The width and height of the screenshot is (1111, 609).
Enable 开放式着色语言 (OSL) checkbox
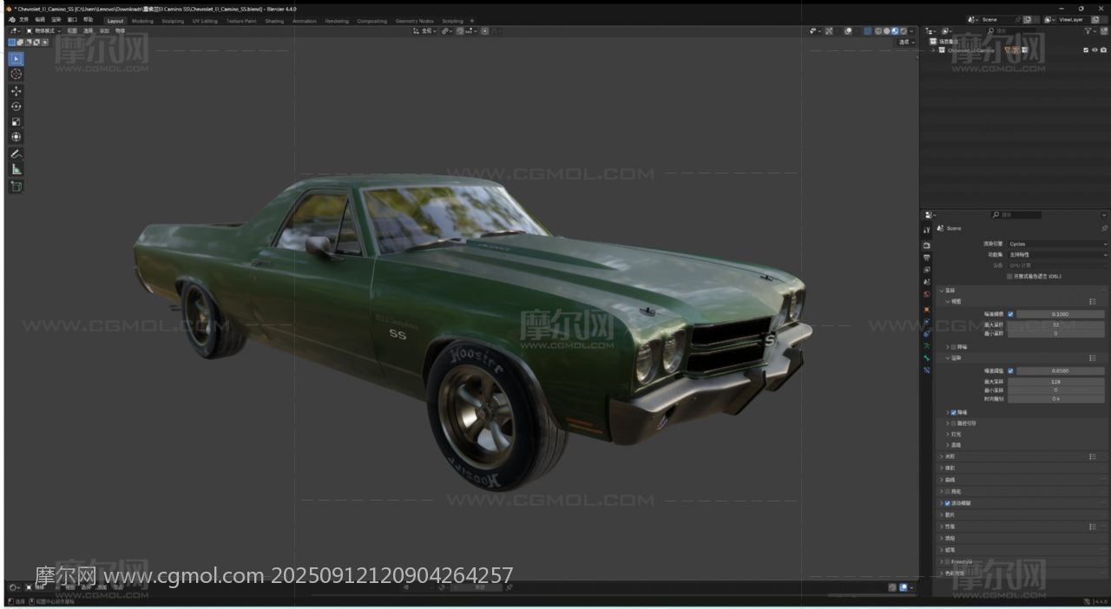[x=1009, y=277]
